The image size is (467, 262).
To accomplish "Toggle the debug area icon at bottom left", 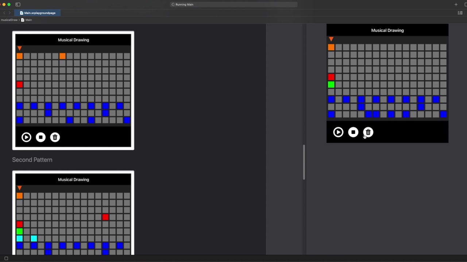I will pyautogui.click(x=6, y=258).
